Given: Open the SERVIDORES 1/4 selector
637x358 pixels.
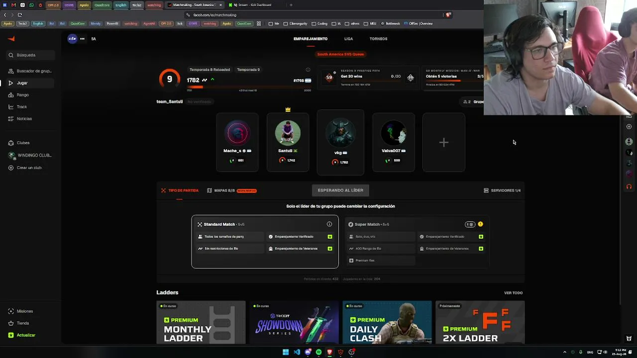Looking at the screenshot, I should pos(502,190).
